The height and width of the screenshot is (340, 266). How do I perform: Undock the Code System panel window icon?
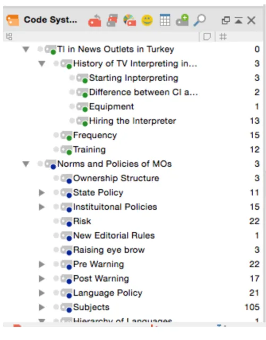[226, 21]
